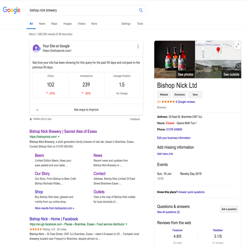Open the See photos beer bottles image
The width and height of the screenshot is (247, 247).
pyautogui.click(x=174, y=59)
